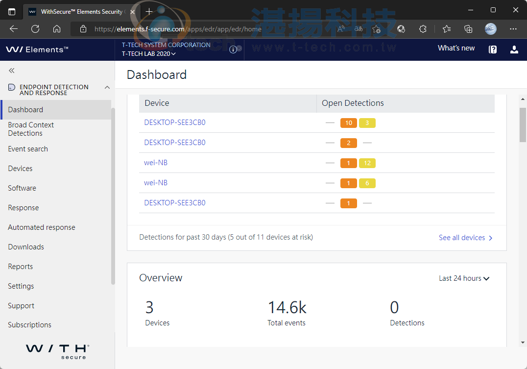This screenshot has height=369, width=527.
Task: Open the Collections icon
Action: (468, 29)
